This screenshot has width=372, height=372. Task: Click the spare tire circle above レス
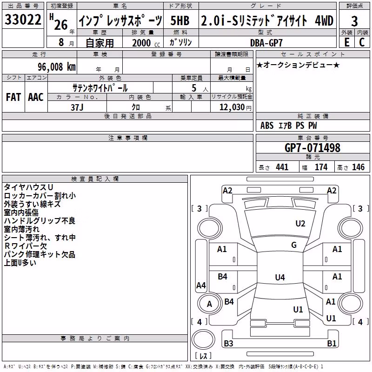[x=203, y=339]
